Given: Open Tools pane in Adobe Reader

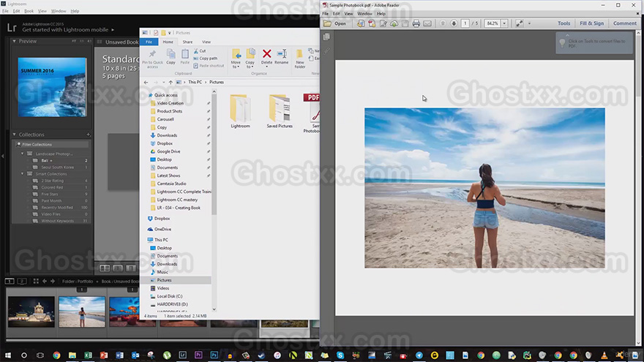Looking at the screenshot, I should 563,23.
